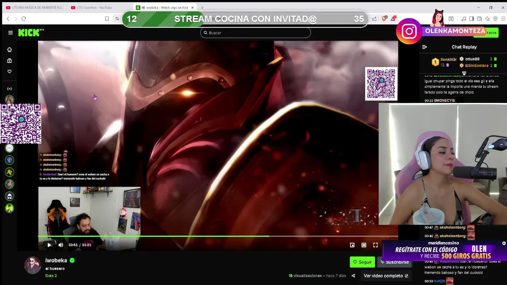The image size is (507, 285).
Task: Toggle theater mode on player
Action: (364, 245)
